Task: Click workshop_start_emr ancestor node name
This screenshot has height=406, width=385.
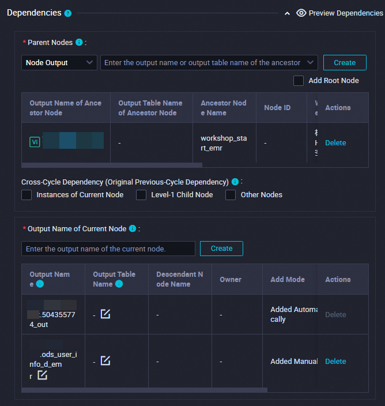Action: (224, 143)
